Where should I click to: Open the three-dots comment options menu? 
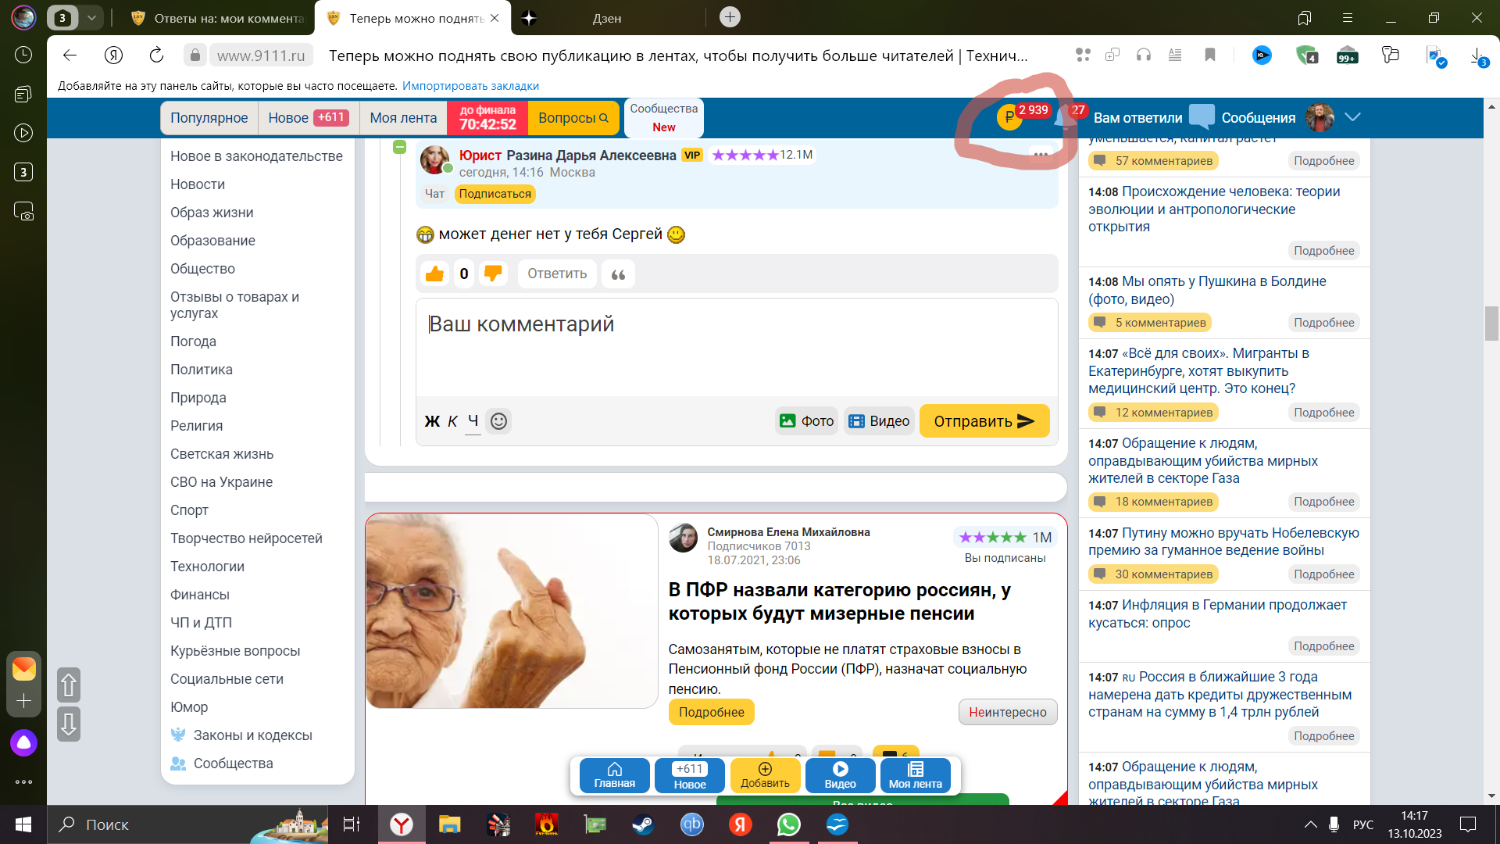pyautogui.click(x=1041, y=155)
